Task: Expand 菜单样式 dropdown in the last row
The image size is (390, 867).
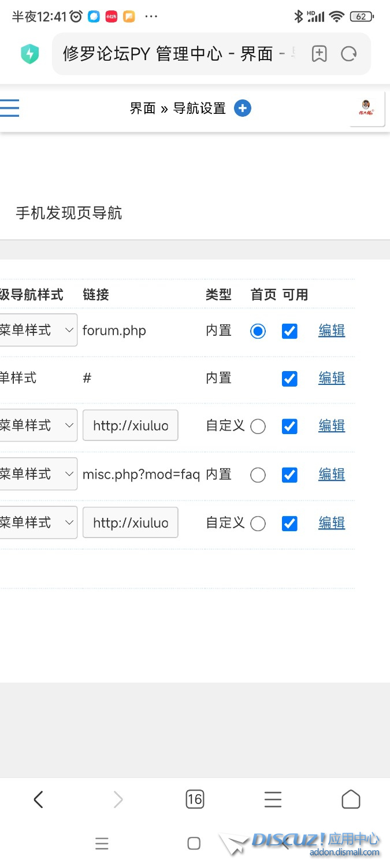Action: (x=38, y=523)
